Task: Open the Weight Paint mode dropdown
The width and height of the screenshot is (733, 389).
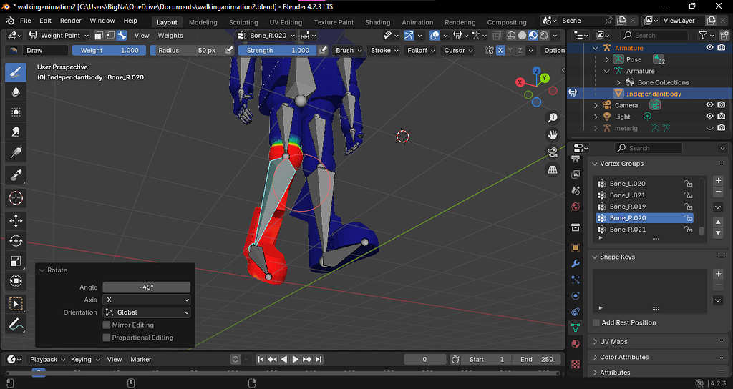Action: tap(59, 36)
